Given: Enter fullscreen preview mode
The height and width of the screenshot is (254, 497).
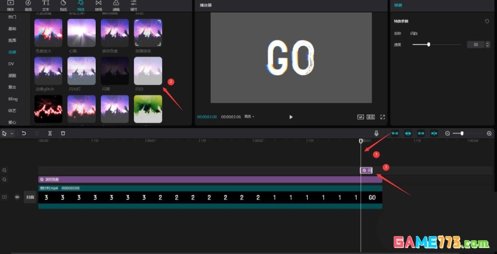Looking at the screenshot, I should [382, 117].
